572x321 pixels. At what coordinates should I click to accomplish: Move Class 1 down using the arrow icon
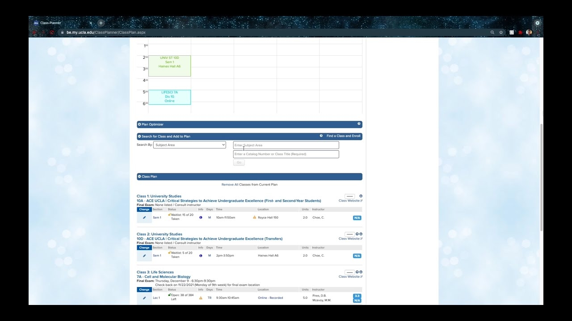coord(361,196)
